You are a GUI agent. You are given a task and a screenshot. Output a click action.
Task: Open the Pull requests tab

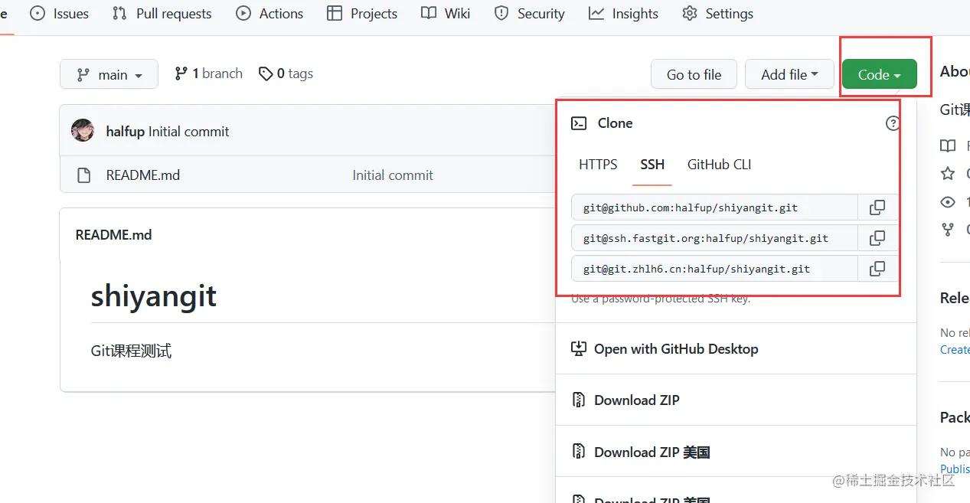tap(162, 14)
